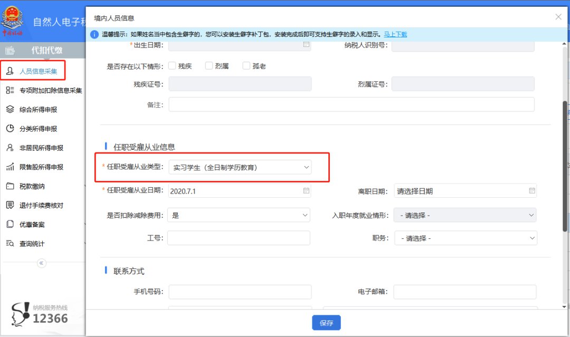Click the 税款缴纳 wallet icon
The width and height of the screenshot is (570, 337).
[10, 186]
